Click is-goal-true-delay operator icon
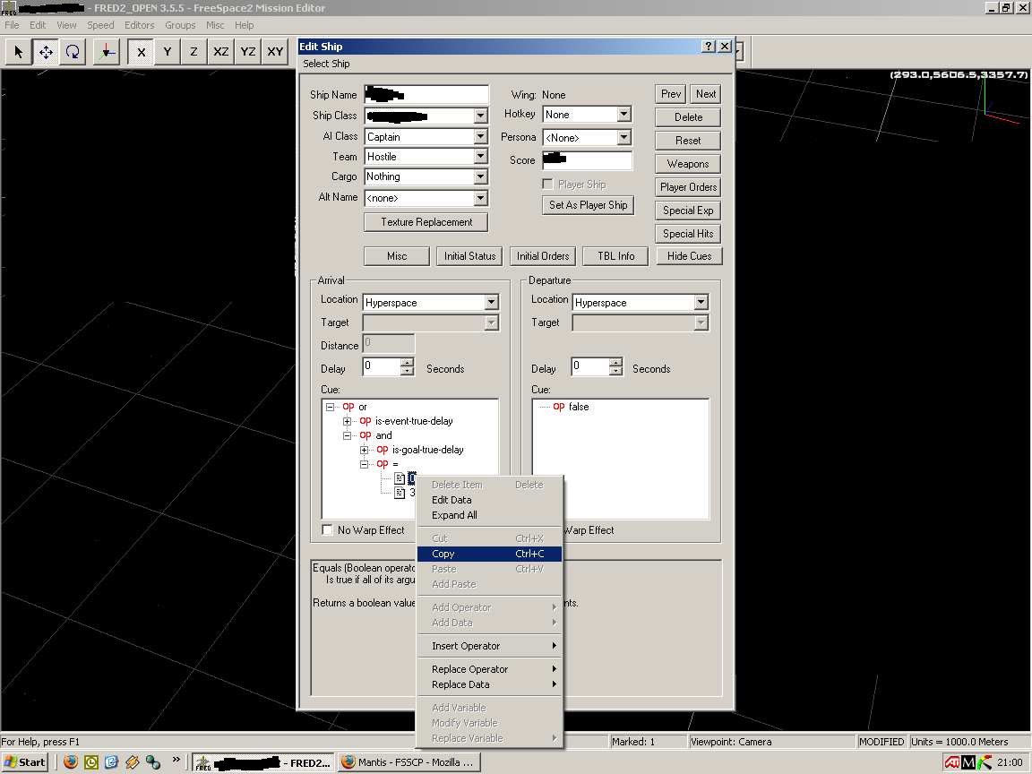 pyautogui.click(x=382, y=451)
